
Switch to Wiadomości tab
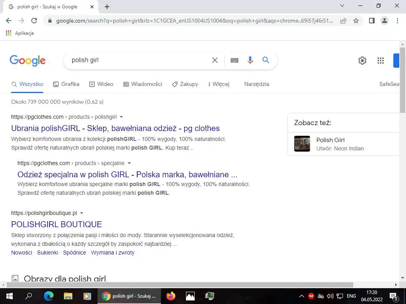pyautogui.click(x=143, y=84)
